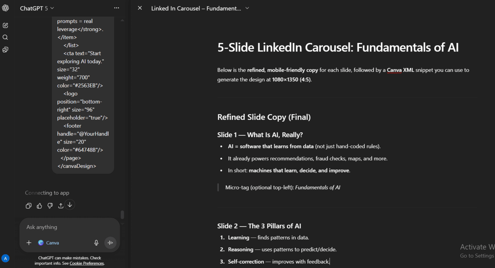This screenshot has height=268, width=495.
Task: Click Go to Settings to activate Windows
Action: (477, 256)
